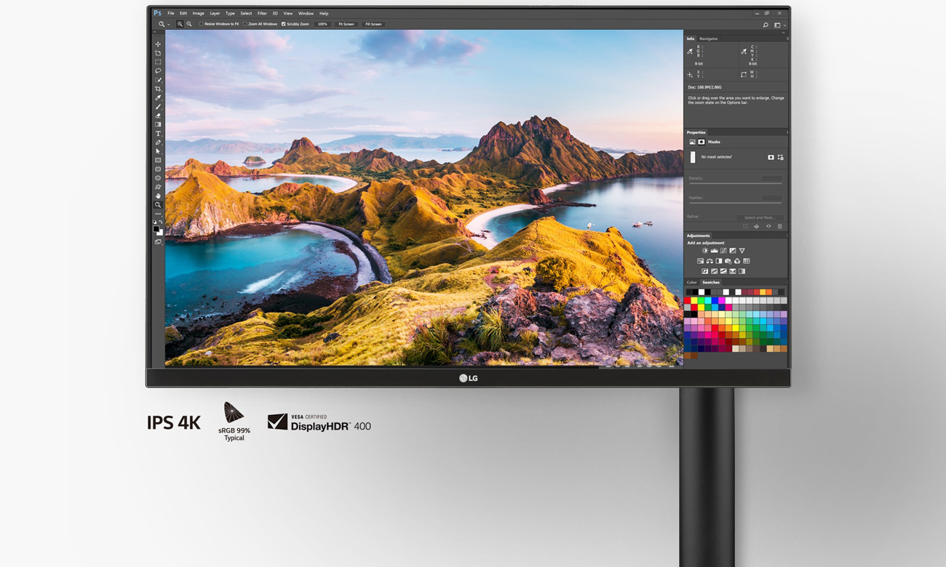946x567 pixels.
Task: Open the Filter menu
Action: [x=262, y=13]
